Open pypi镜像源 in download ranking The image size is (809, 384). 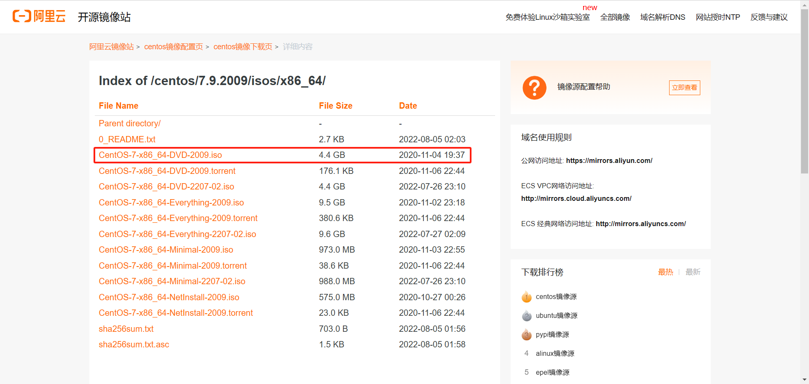(552, 335)
